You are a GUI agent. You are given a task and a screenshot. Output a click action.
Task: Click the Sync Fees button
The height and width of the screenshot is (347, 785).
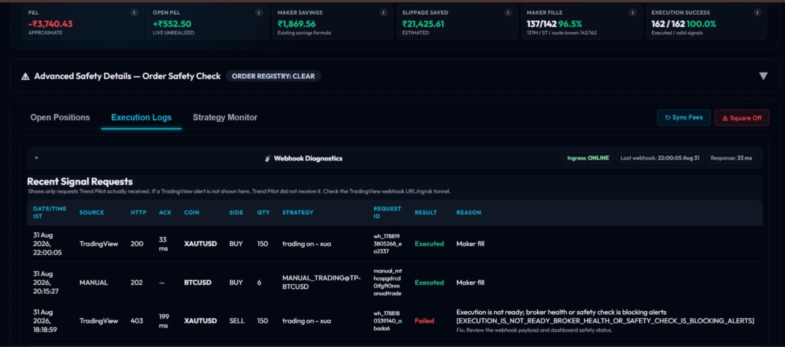(684, 117)
